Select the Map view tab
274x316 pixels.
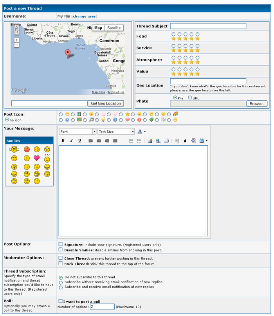(98, 28)
